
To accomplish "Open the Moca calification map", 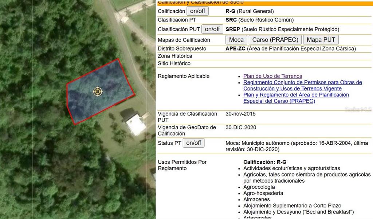I will coord(236,40).
